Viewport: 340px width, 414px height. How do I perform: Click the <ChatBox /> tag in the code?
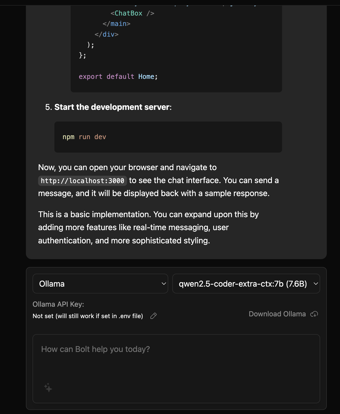click(x=132, y=13)
